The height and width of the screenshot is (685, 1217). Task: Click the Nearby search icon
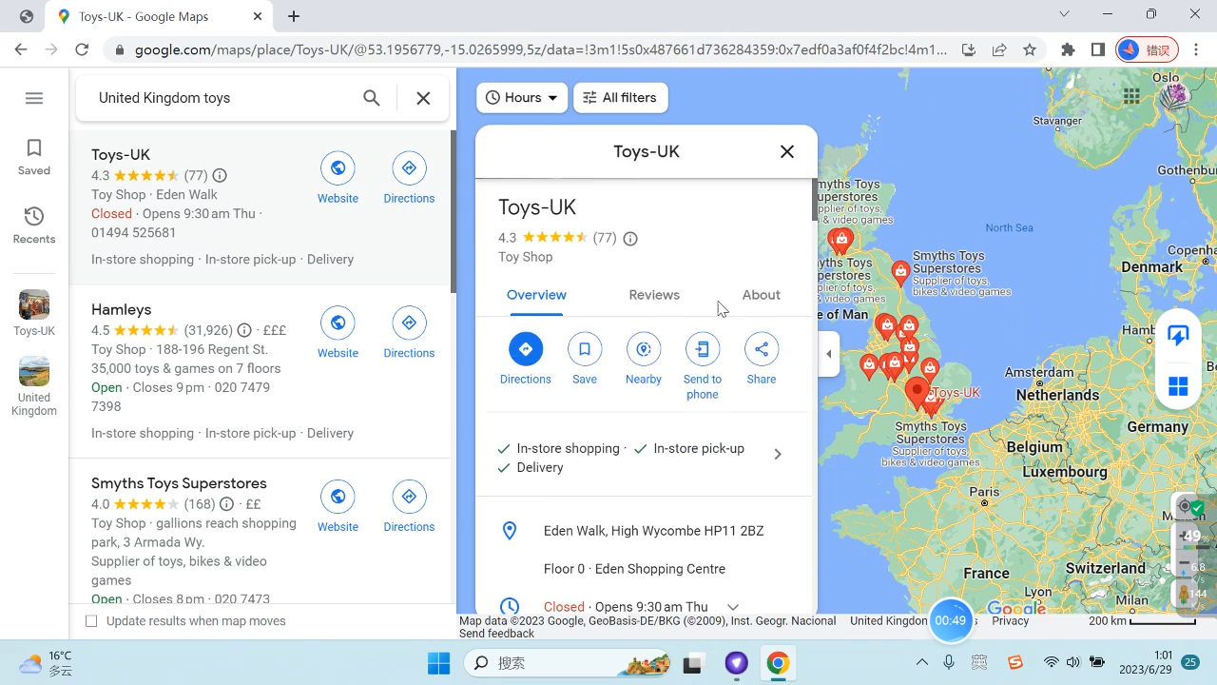click(x=644, y=350)
